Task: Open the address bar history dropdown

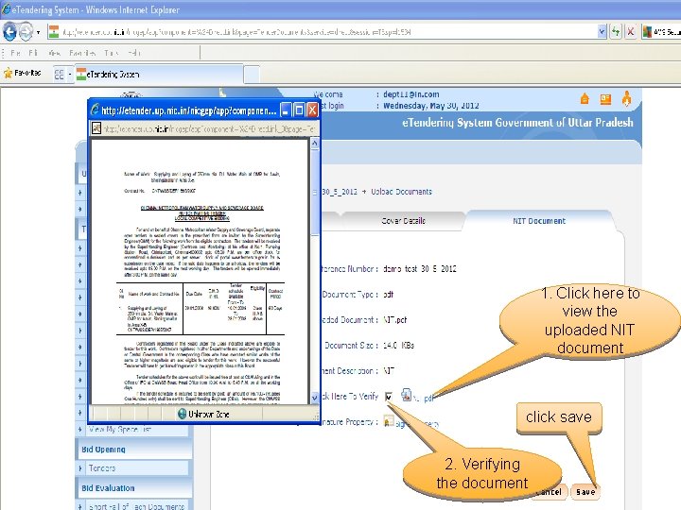Action: 602,32
